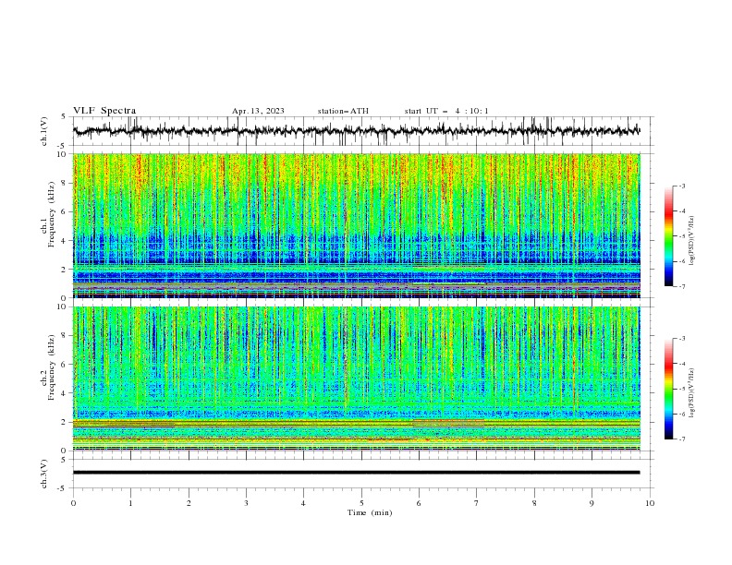Click time axis tick label "2"
The height and width of the screenshot is (565, 732).
tap(189, 503)
